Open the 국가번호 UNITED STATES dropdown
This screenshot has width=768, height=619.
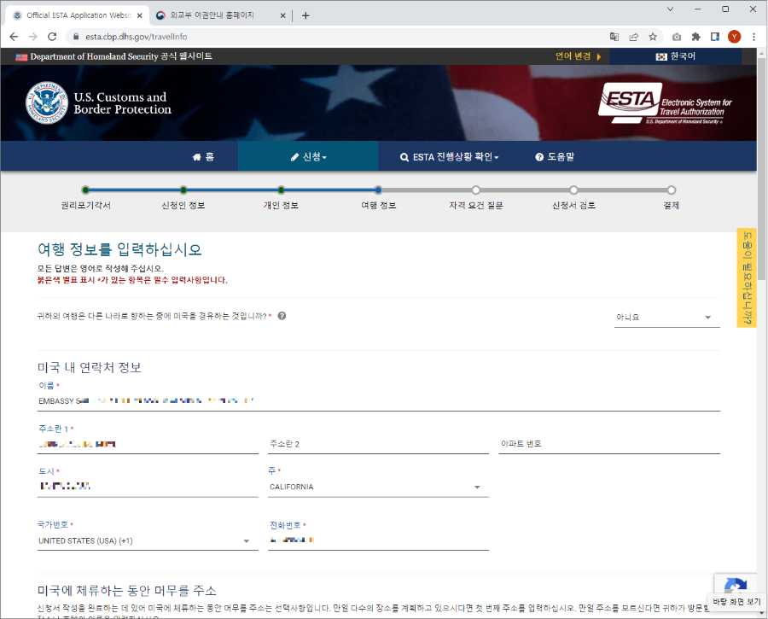coord(148,541)
